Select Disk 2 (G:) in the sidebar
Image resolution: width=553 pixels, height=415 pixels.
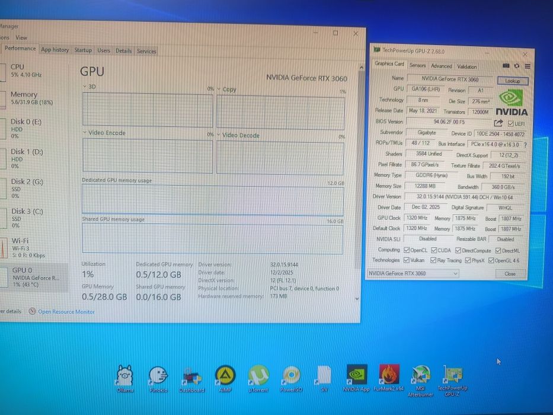click(x=34, y=188)
